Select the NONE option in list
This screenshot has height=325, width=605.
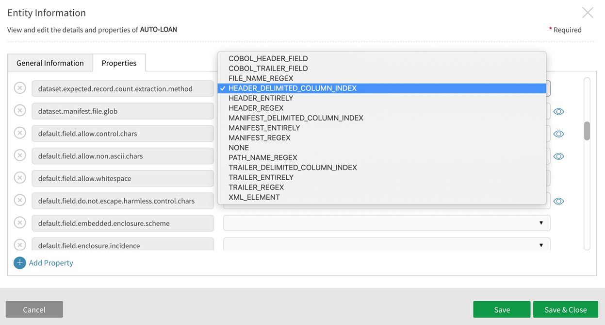(x=239, y=148)
